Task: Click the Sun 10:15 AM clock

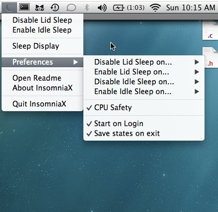Action: (191, 8)
